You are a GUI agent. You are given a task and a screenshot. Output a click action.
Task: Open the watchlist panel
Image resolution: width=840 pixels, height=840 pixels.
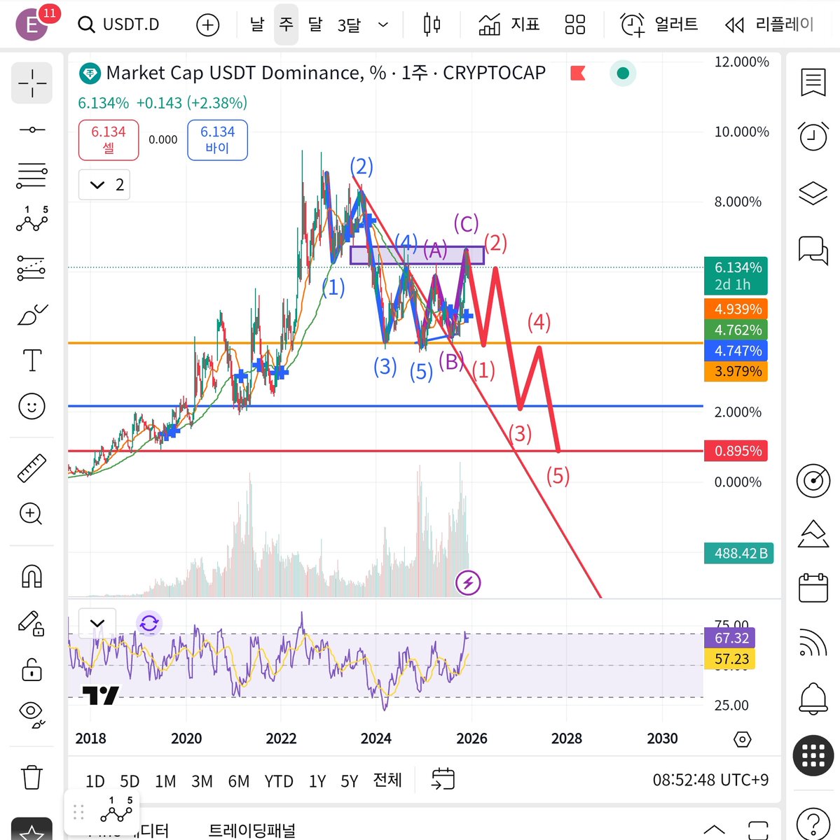pos(813,83)
